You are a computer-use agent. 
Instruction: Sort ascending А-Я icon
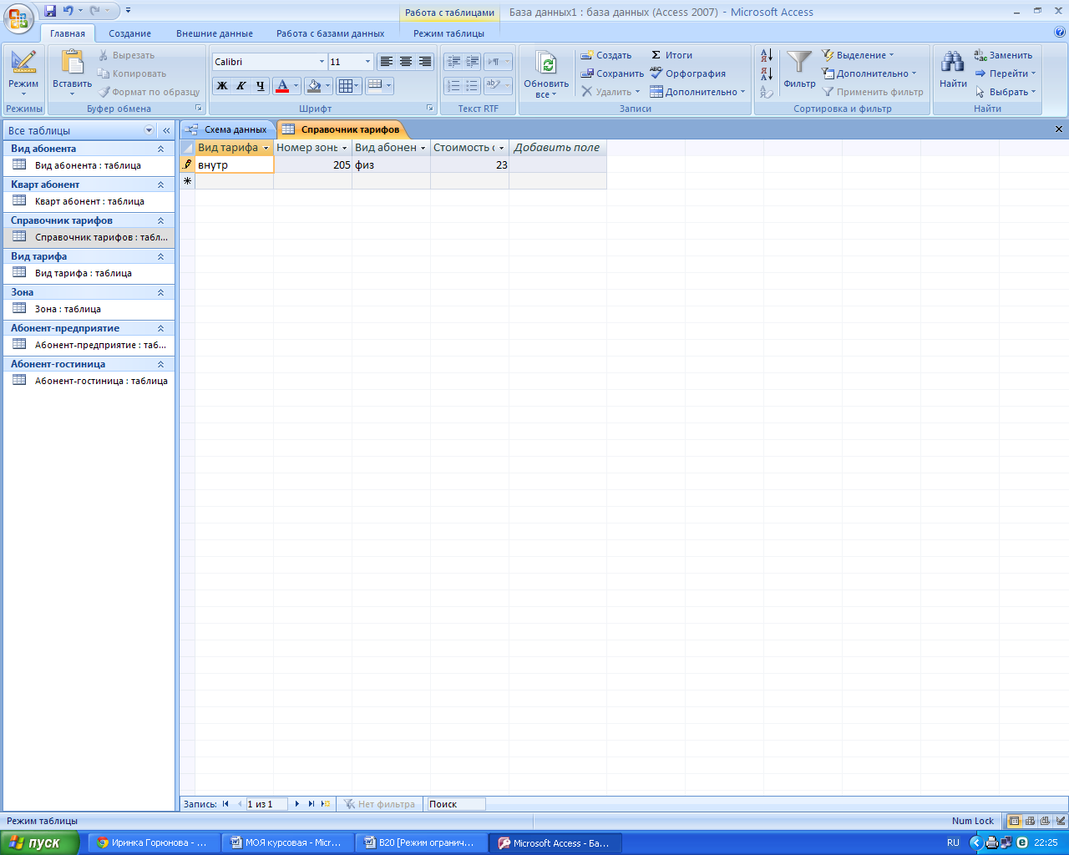(767, 56)
